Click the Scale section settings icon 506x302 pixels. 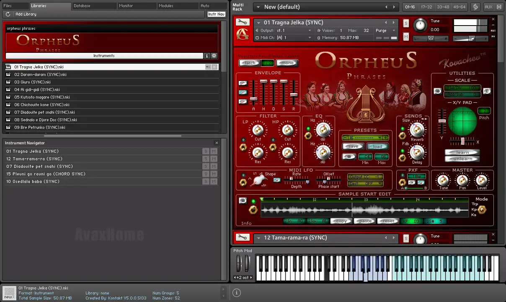click(437, 91)
